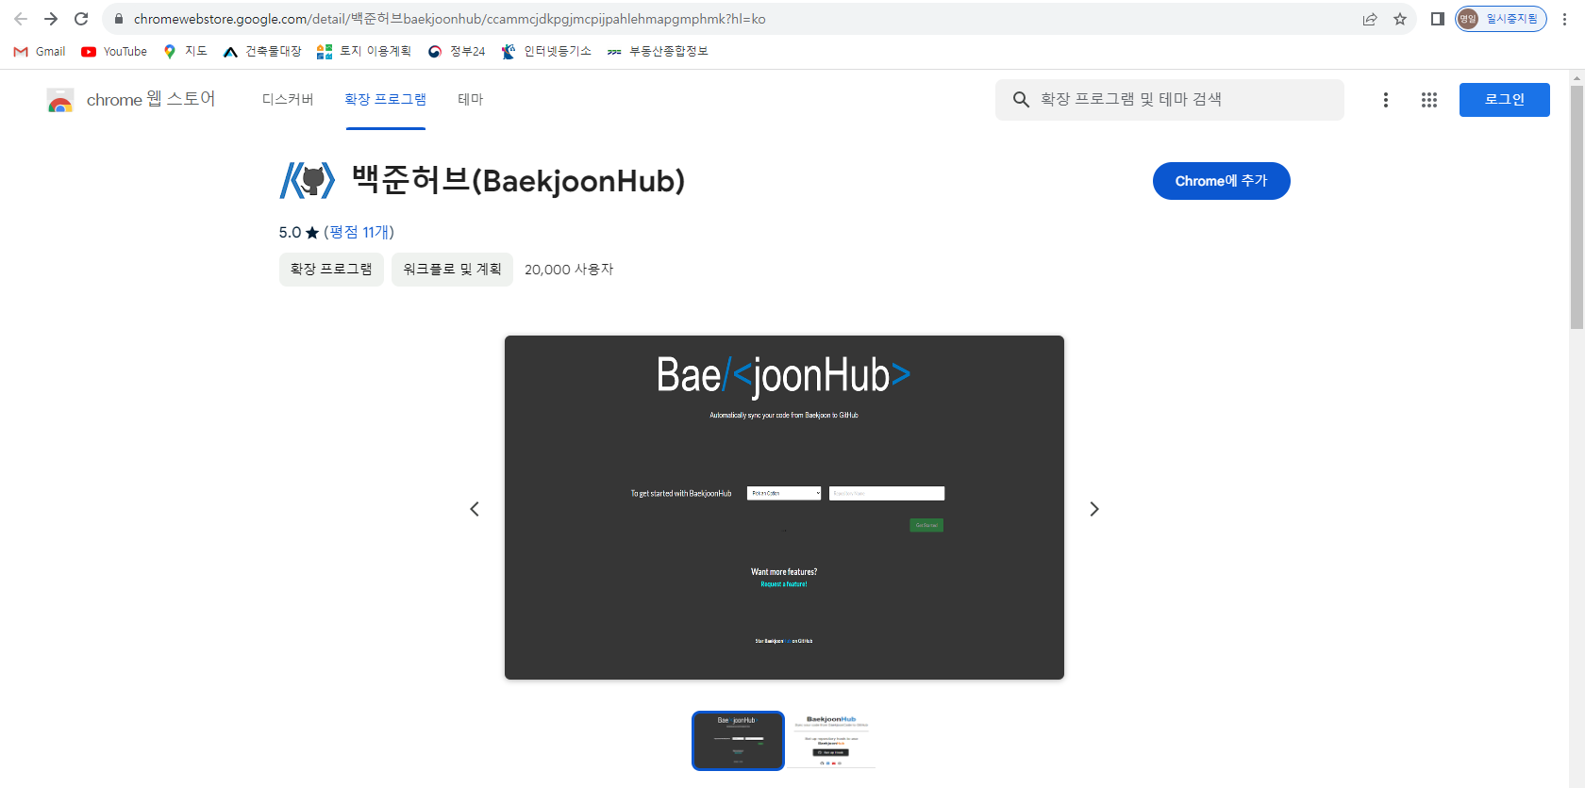Click the 로그인 button
This screenshot has height=788, width=1585.
click(x=1505, y=100)
